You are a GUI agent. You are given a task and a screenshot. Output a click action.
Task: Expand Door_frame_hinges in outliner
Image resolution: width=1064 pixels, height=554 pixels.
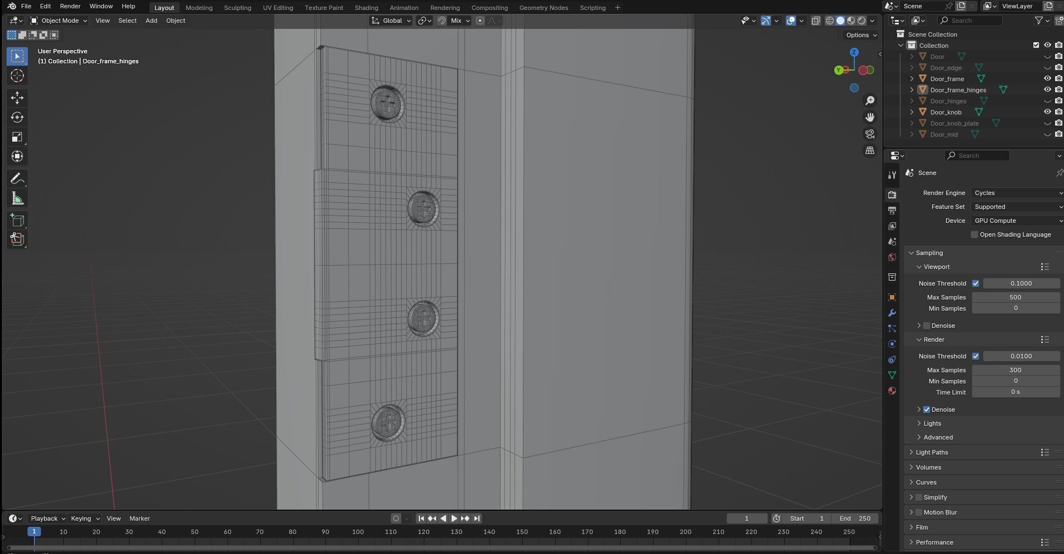tap(912, 90)
